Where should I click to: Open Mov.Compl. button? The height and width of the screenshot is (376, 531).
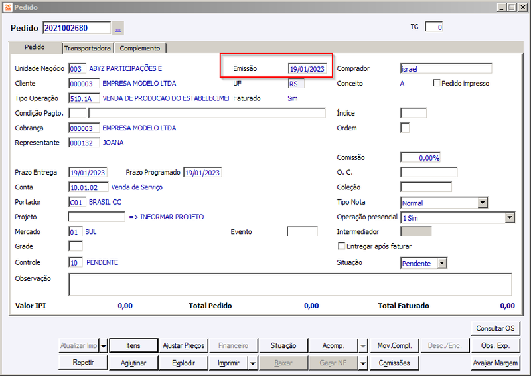point(394,346)
